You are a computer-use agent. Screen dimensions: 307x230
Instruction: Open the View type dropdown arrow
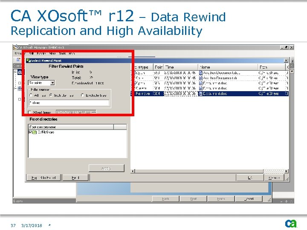pos(52,83)
